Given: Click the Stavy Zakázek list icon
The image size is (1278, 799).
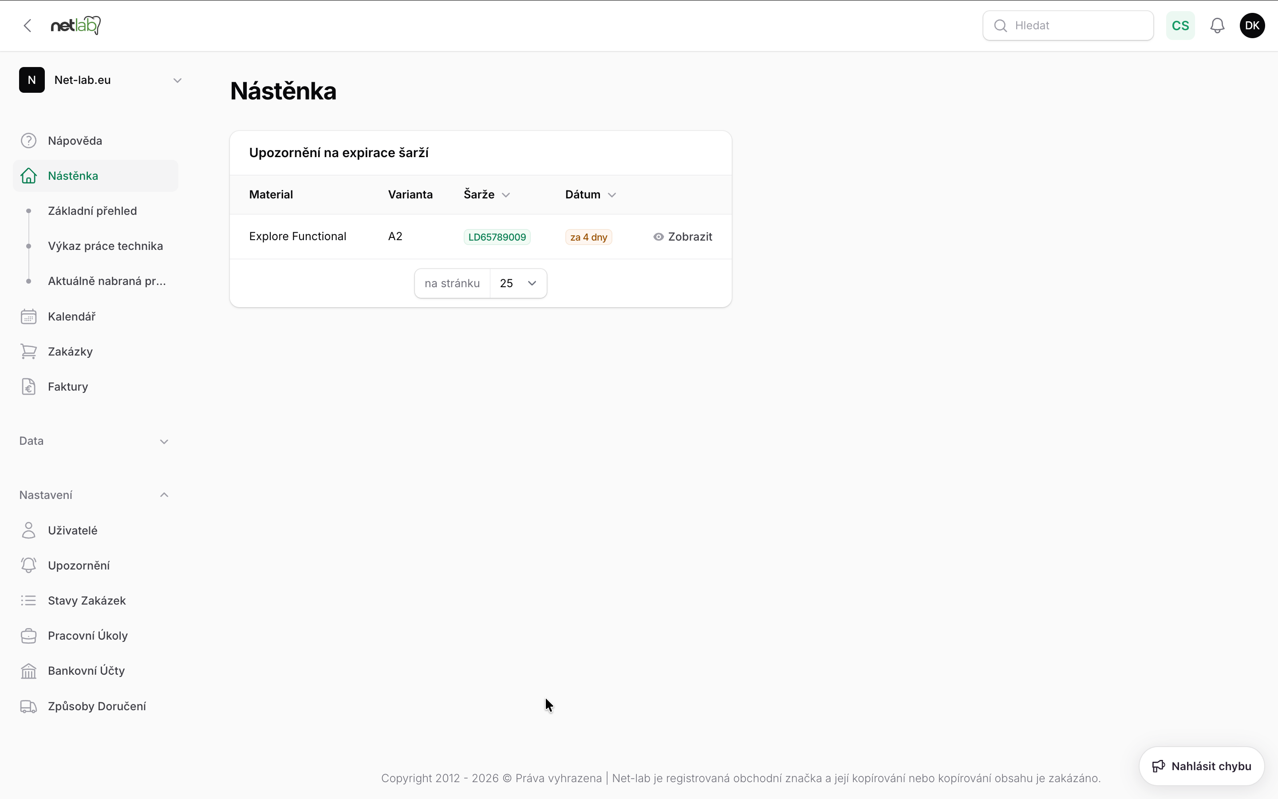Looking at the screenshot, I should (28, 600).
